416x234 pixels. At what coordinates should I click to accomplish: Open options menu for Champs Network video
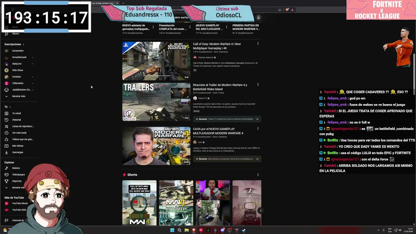[x=258, y=44]
